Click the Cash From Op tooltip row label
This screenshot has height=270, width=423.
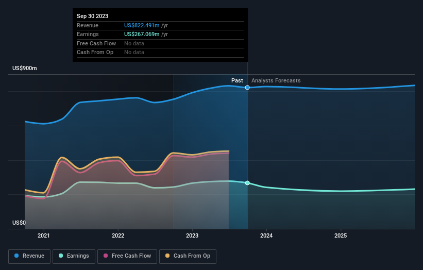(95, 53)
